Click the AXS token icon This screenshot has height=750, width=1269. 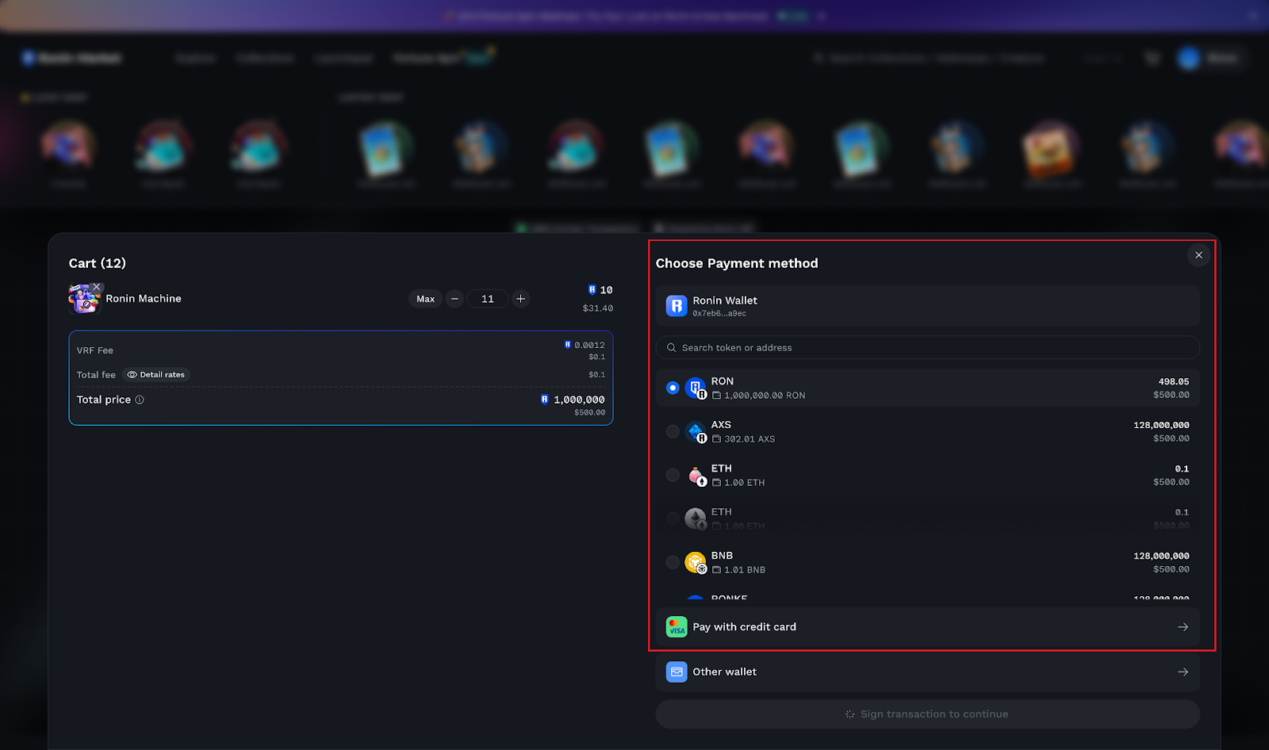(x=695, y=431)
